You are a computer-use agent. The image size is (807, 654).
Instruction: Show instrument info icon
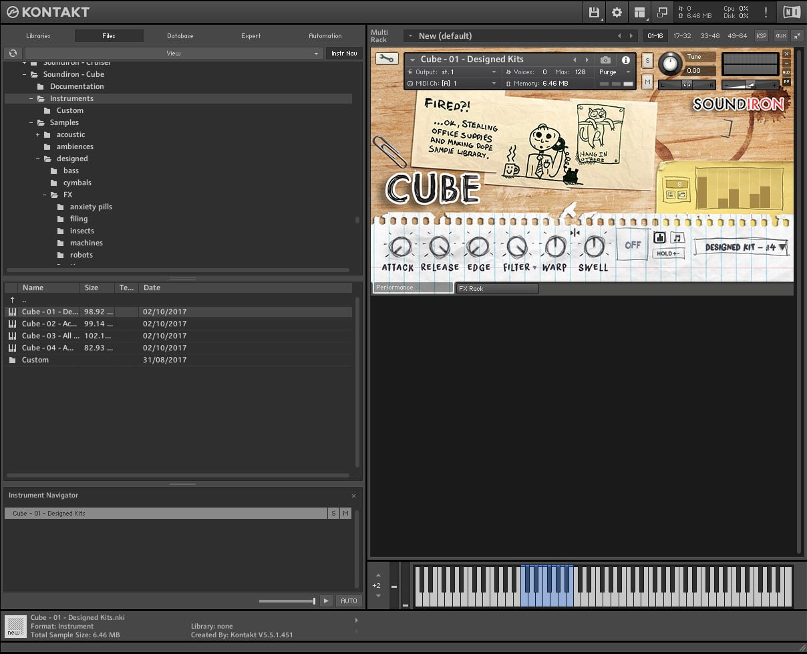[626, 60]
